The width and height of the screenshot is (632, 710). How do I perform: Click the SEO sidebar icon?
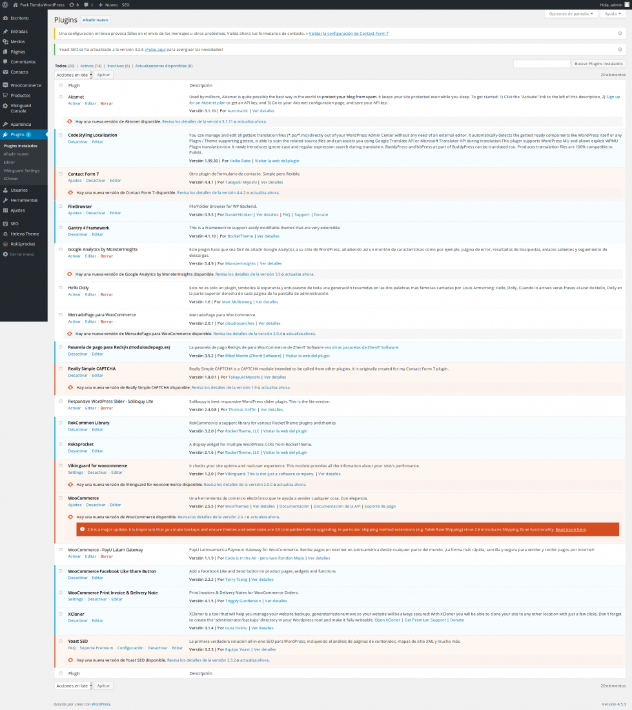[5, 224]
